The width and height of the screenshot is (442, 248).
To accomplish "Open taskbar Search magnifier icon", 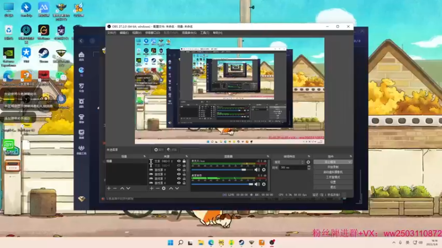I will tap(181, 242).
